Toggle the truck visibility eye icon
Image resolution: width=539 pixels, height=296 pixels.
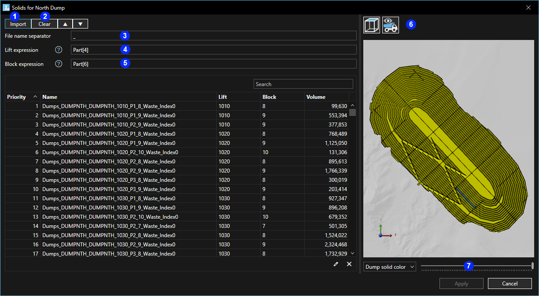(x=390, y=25)
